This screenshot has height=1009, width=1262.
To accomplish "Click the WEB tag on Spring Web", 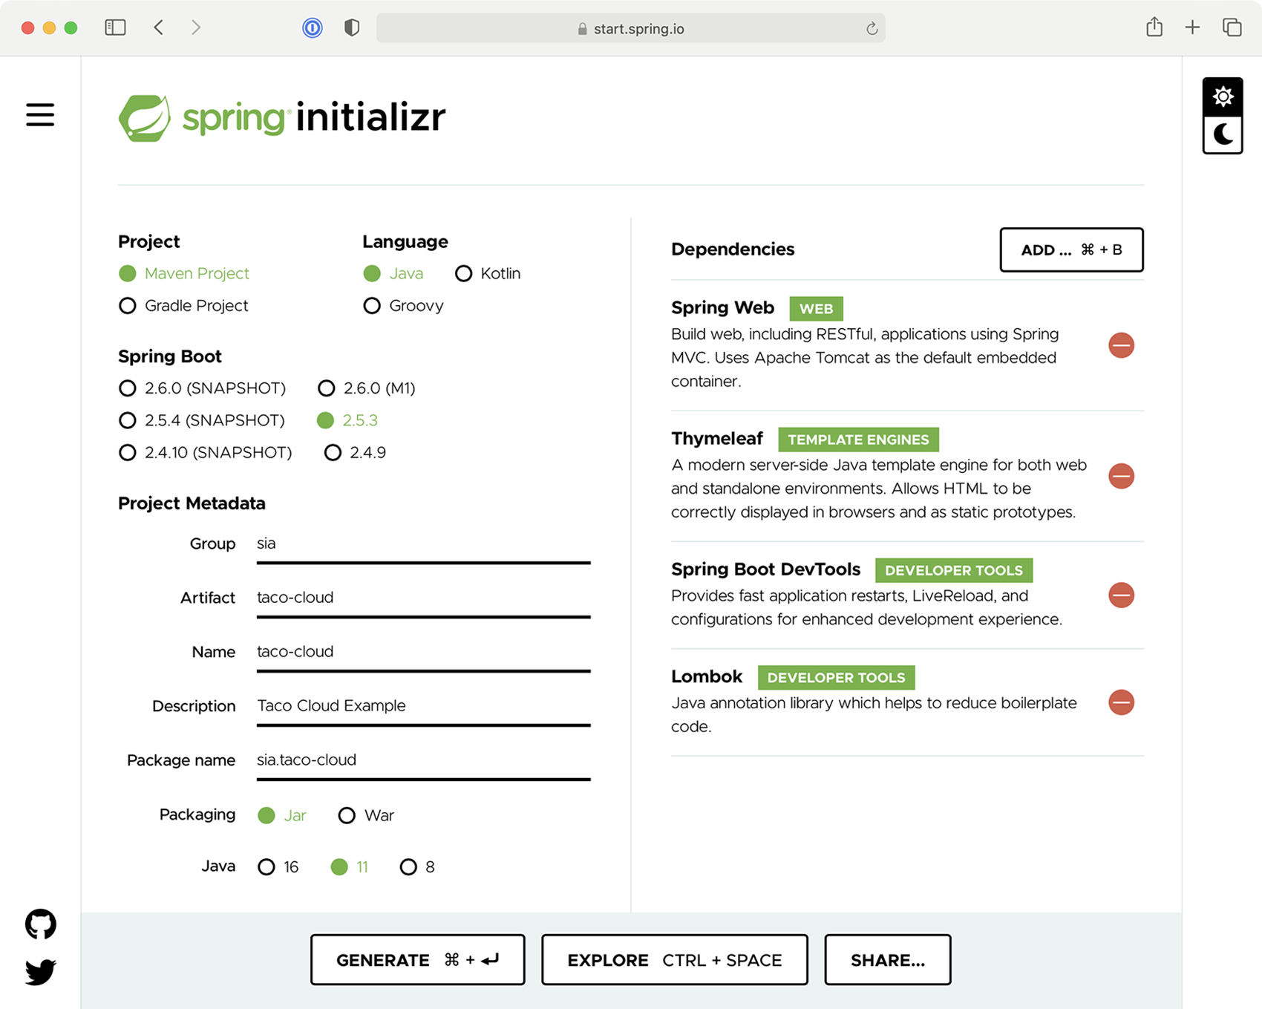I will pyautogui.click(x=816, y=308).
